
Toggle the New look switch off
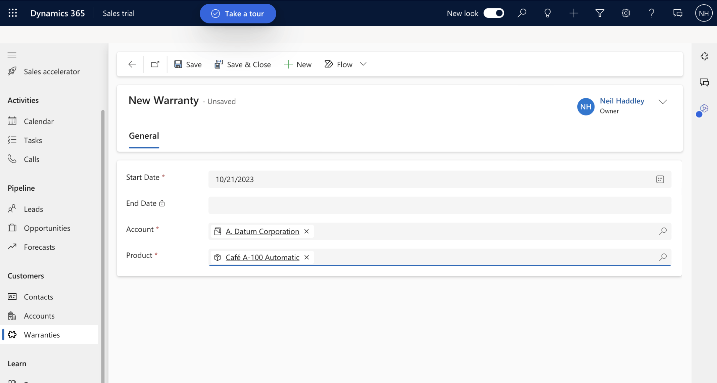coord(493,13)
